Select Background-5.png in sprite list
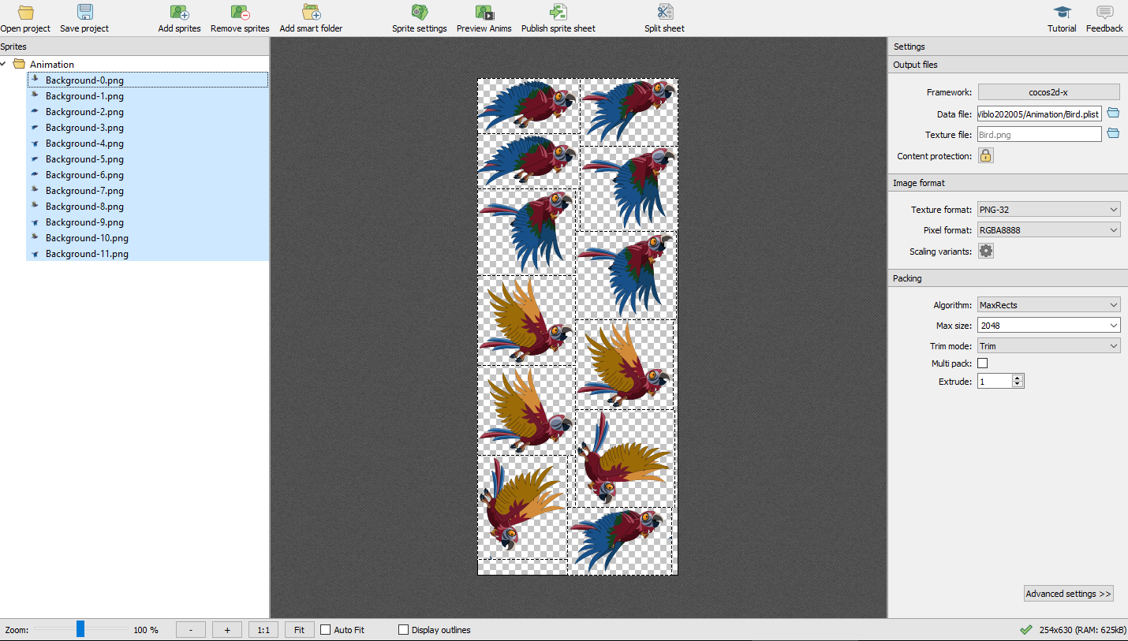This screenshot has height=641, width=1128. [148, 159]
